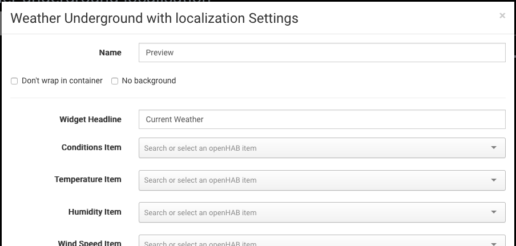
Task: Open the Humidity Item dropdown arrow
Action: click(x=494, y=212)
